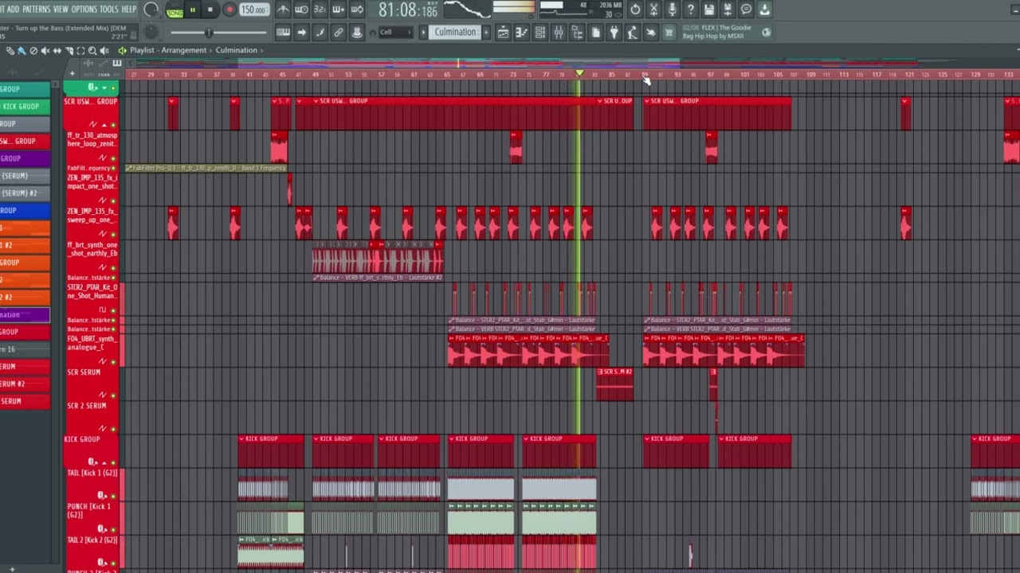
Task: Click the tempo field showing 150.000
Action: click(253, 10)
